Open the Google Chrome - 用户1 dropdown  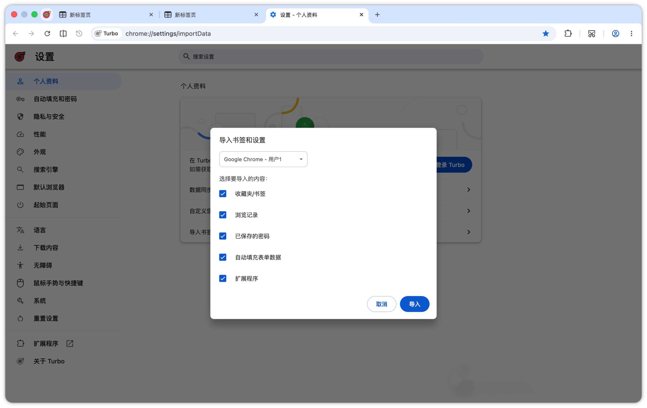click(x=263, y=159)
